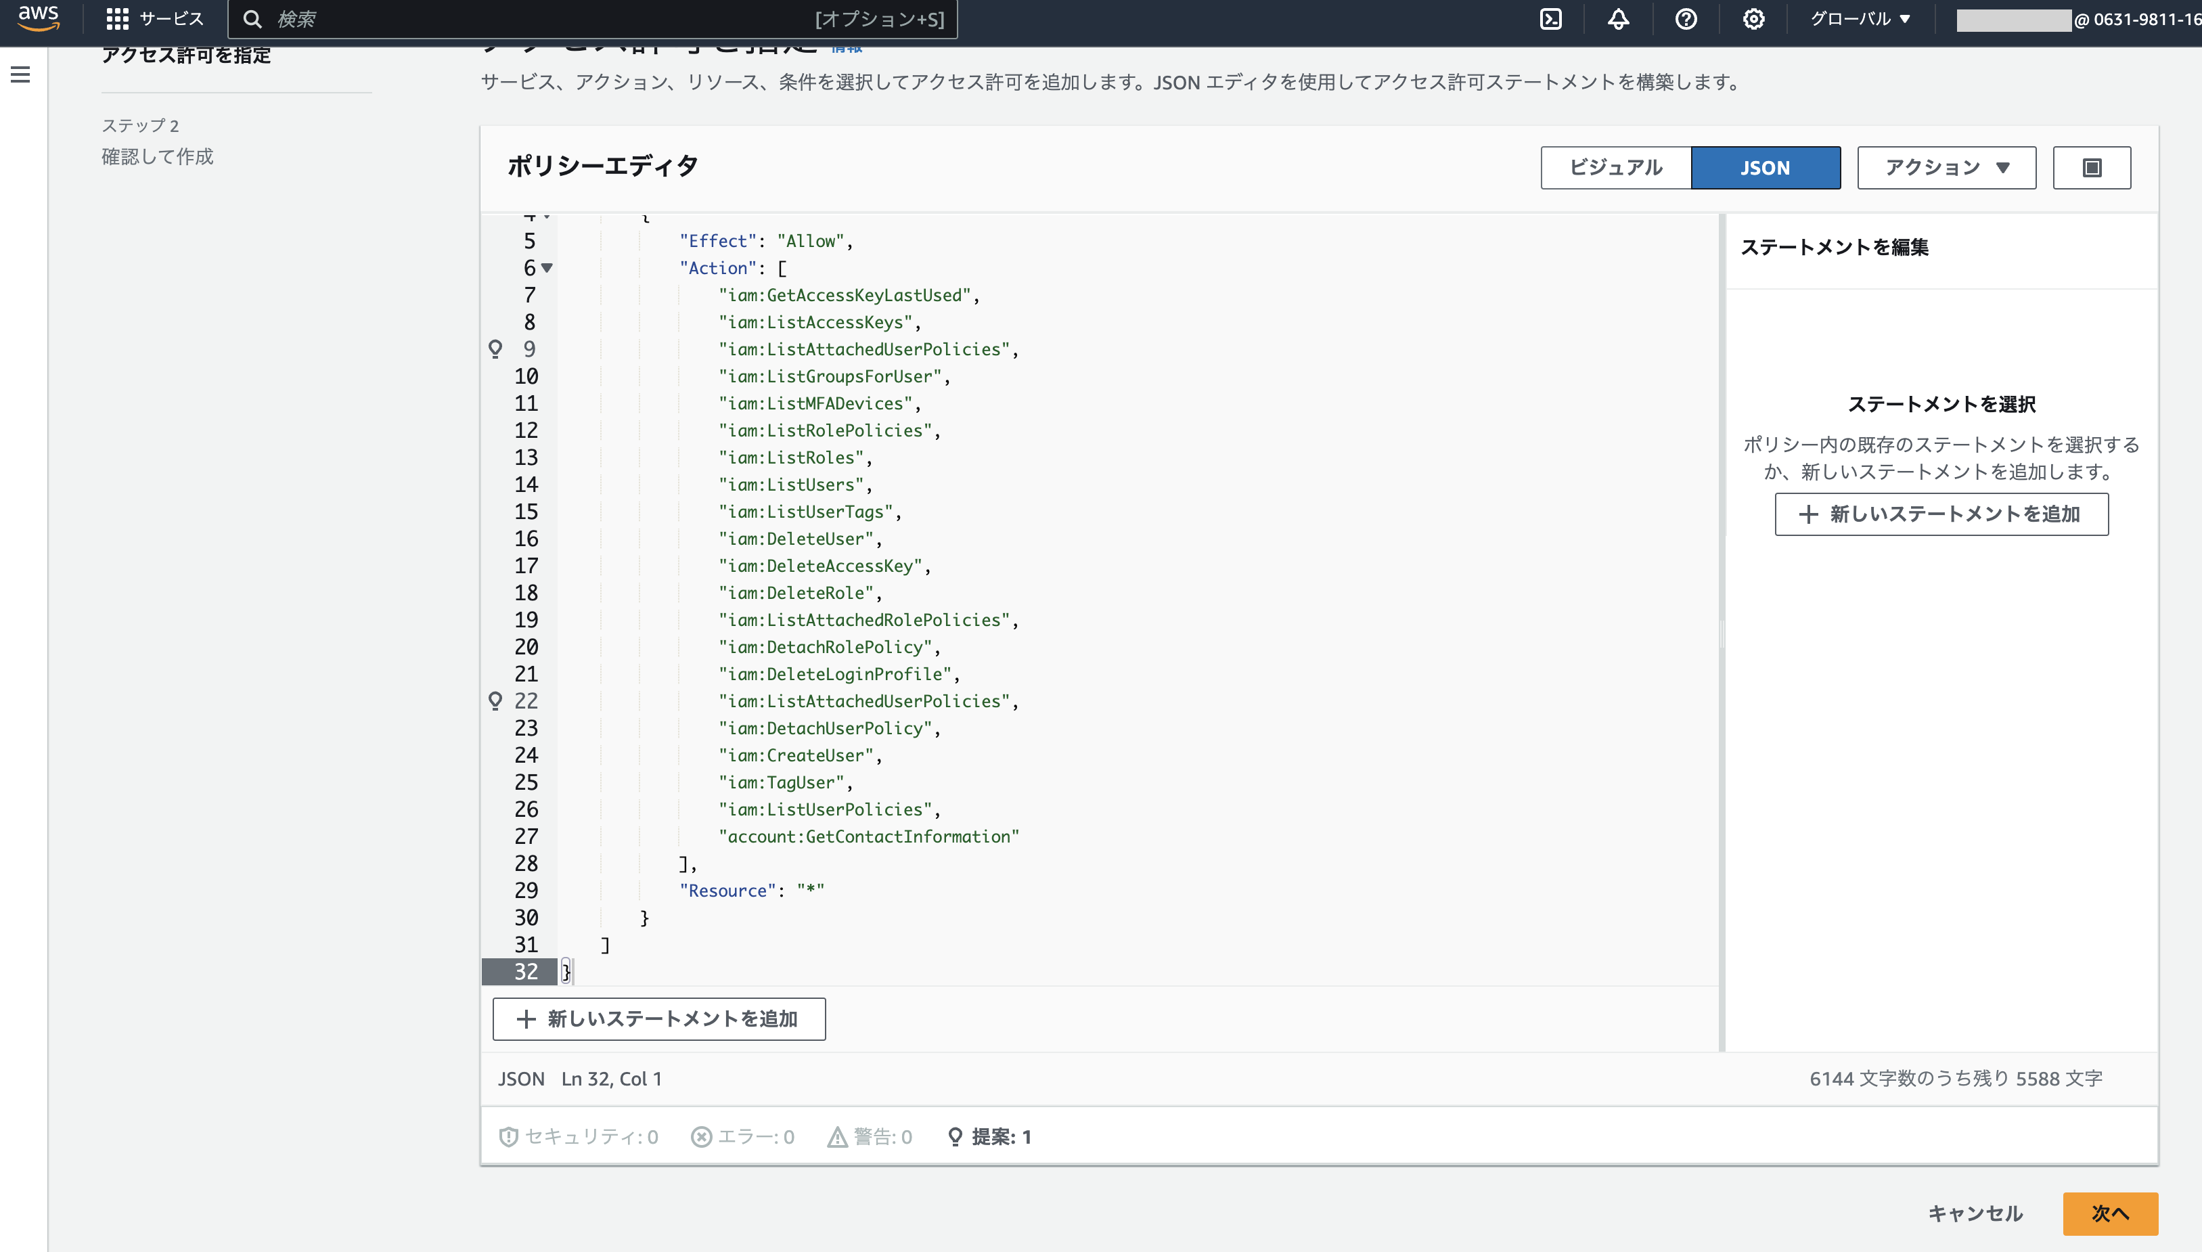
Task: Click the "Resource": "*" line
Action: (x=752, y=891)
